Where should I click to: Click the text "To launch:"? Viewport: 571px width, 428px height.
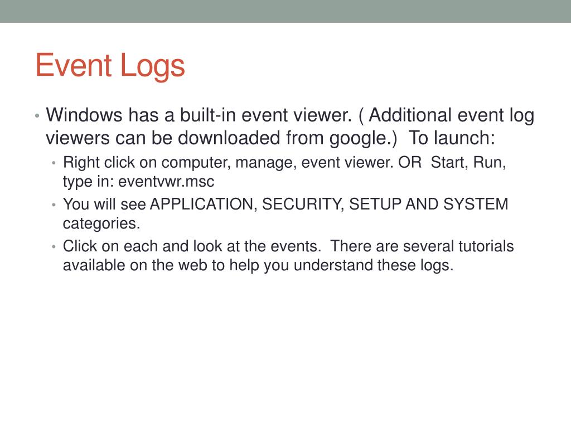[452, 138]
